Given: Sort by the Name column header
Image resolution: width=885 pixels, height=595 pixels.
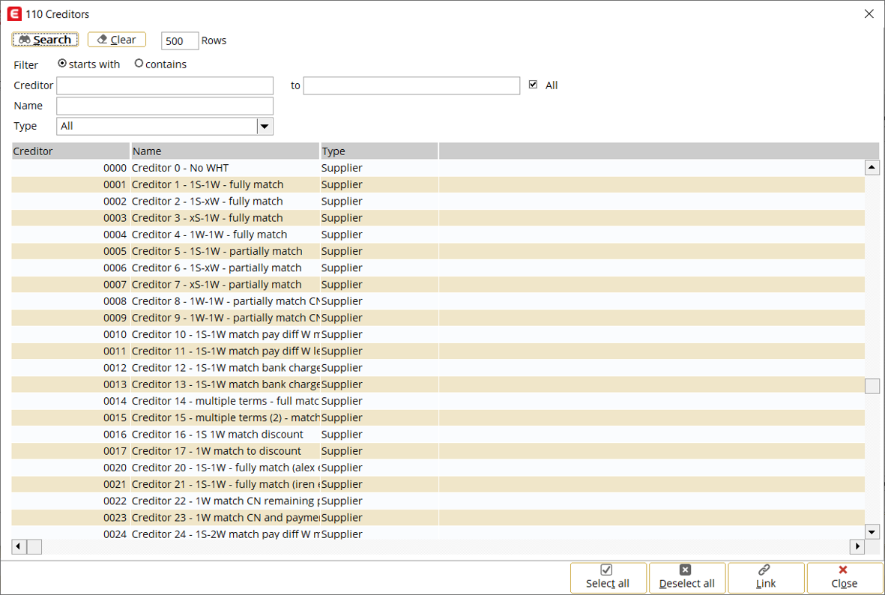Looking at the screenshot, I should [225, 151].
